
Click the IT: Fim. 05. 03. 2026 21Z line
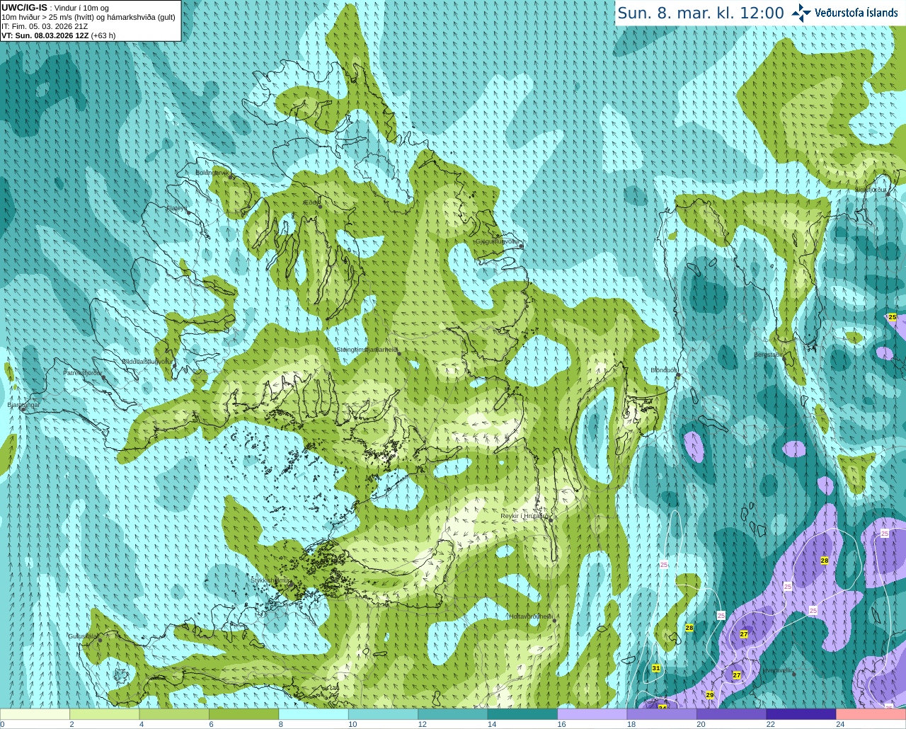tap(45, 26)
